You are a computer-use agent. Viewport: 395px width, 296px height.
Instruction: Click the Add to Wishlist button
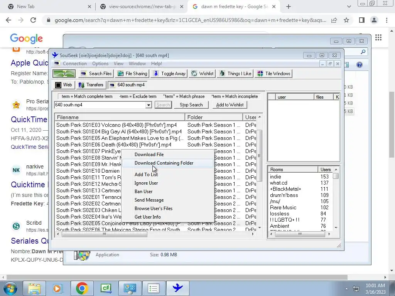230,105
